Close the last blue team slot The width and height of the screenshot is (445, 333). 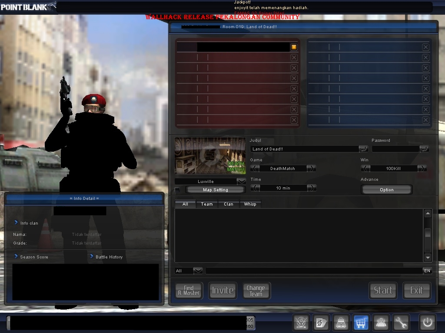[x=425, y=120]
